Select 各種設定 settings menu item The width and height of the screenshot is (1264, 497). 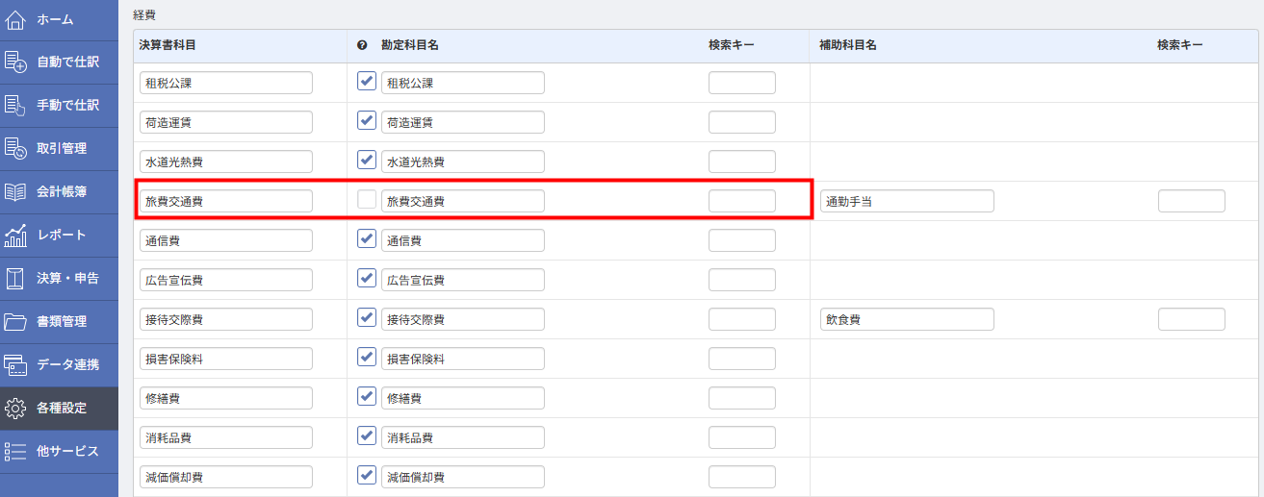tap(62, 409)
